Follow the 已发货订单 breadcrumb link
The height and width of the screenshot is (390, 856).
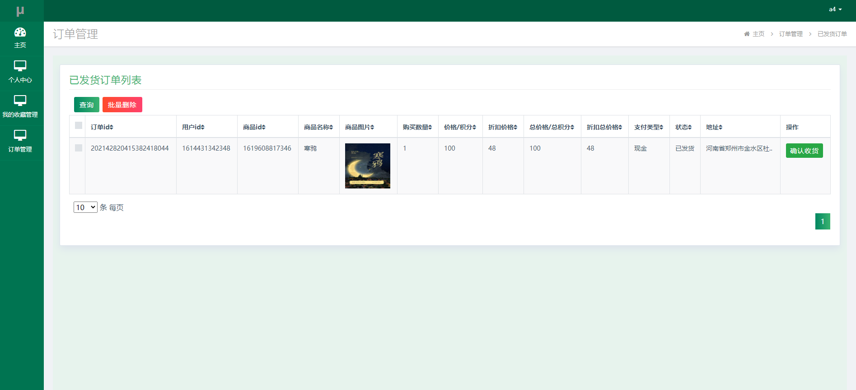[x=832, y=34]
